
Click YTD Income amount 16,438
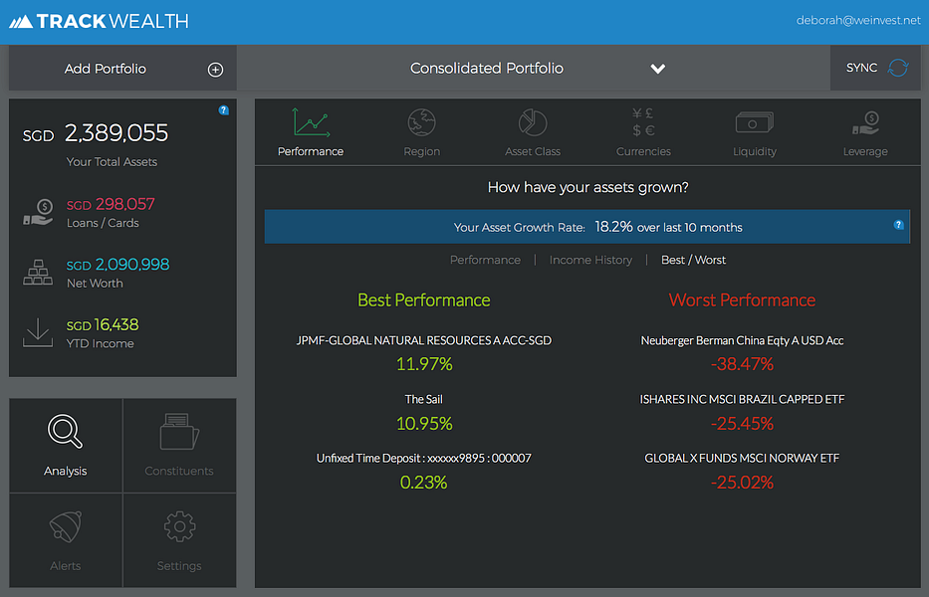[116, 324]
